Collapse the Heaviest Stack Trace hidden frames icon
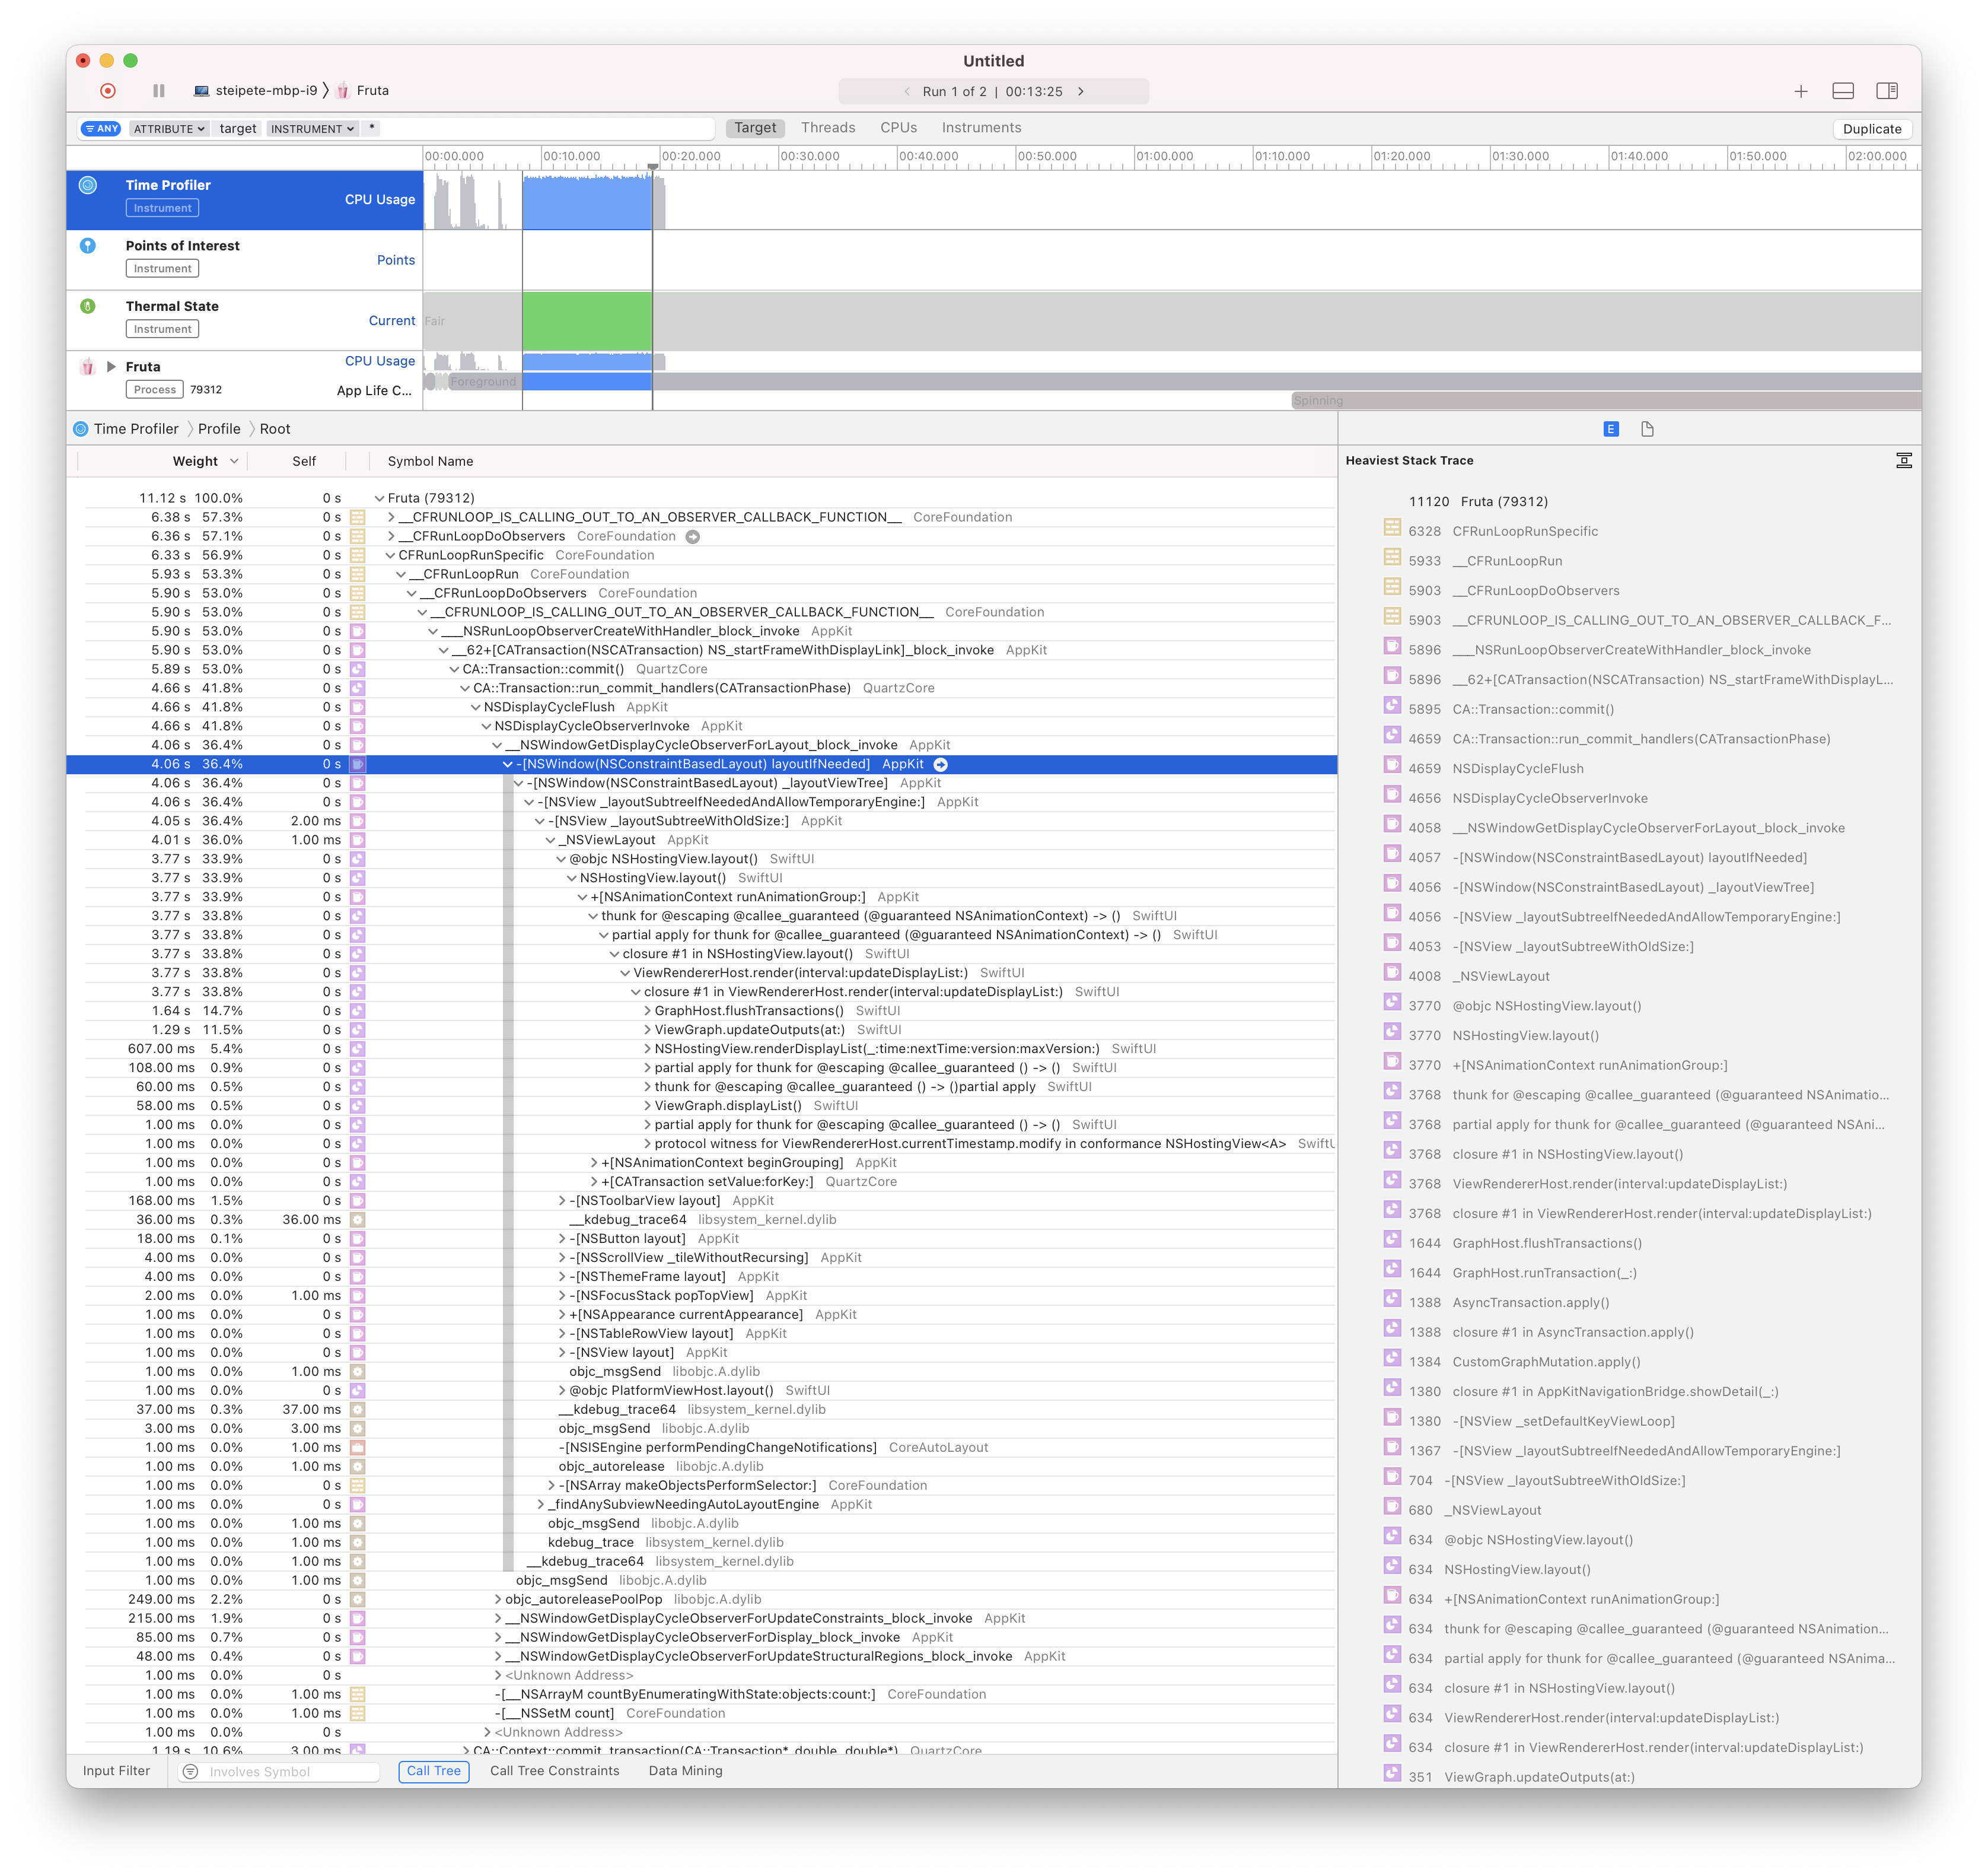 tap(1903, 460)
